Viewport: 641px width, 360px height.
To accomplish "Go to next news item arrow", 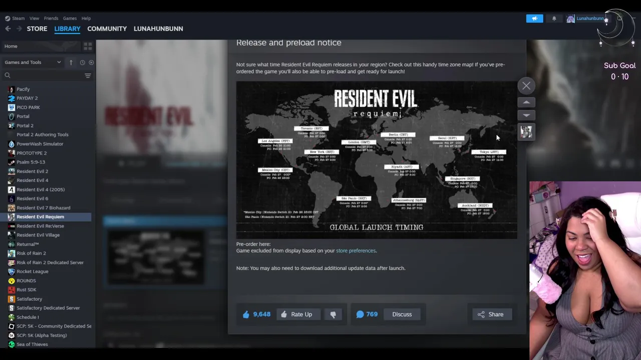I will click(526, 115).
